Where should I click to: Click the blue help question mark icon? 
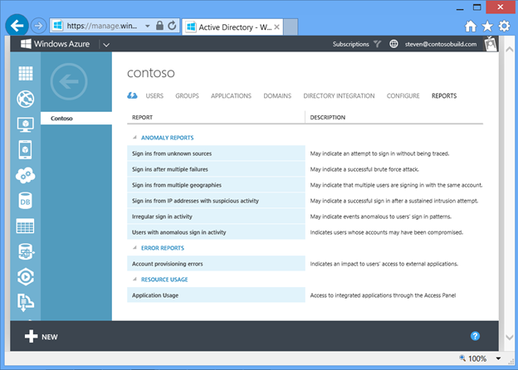[x=475, y=336]
